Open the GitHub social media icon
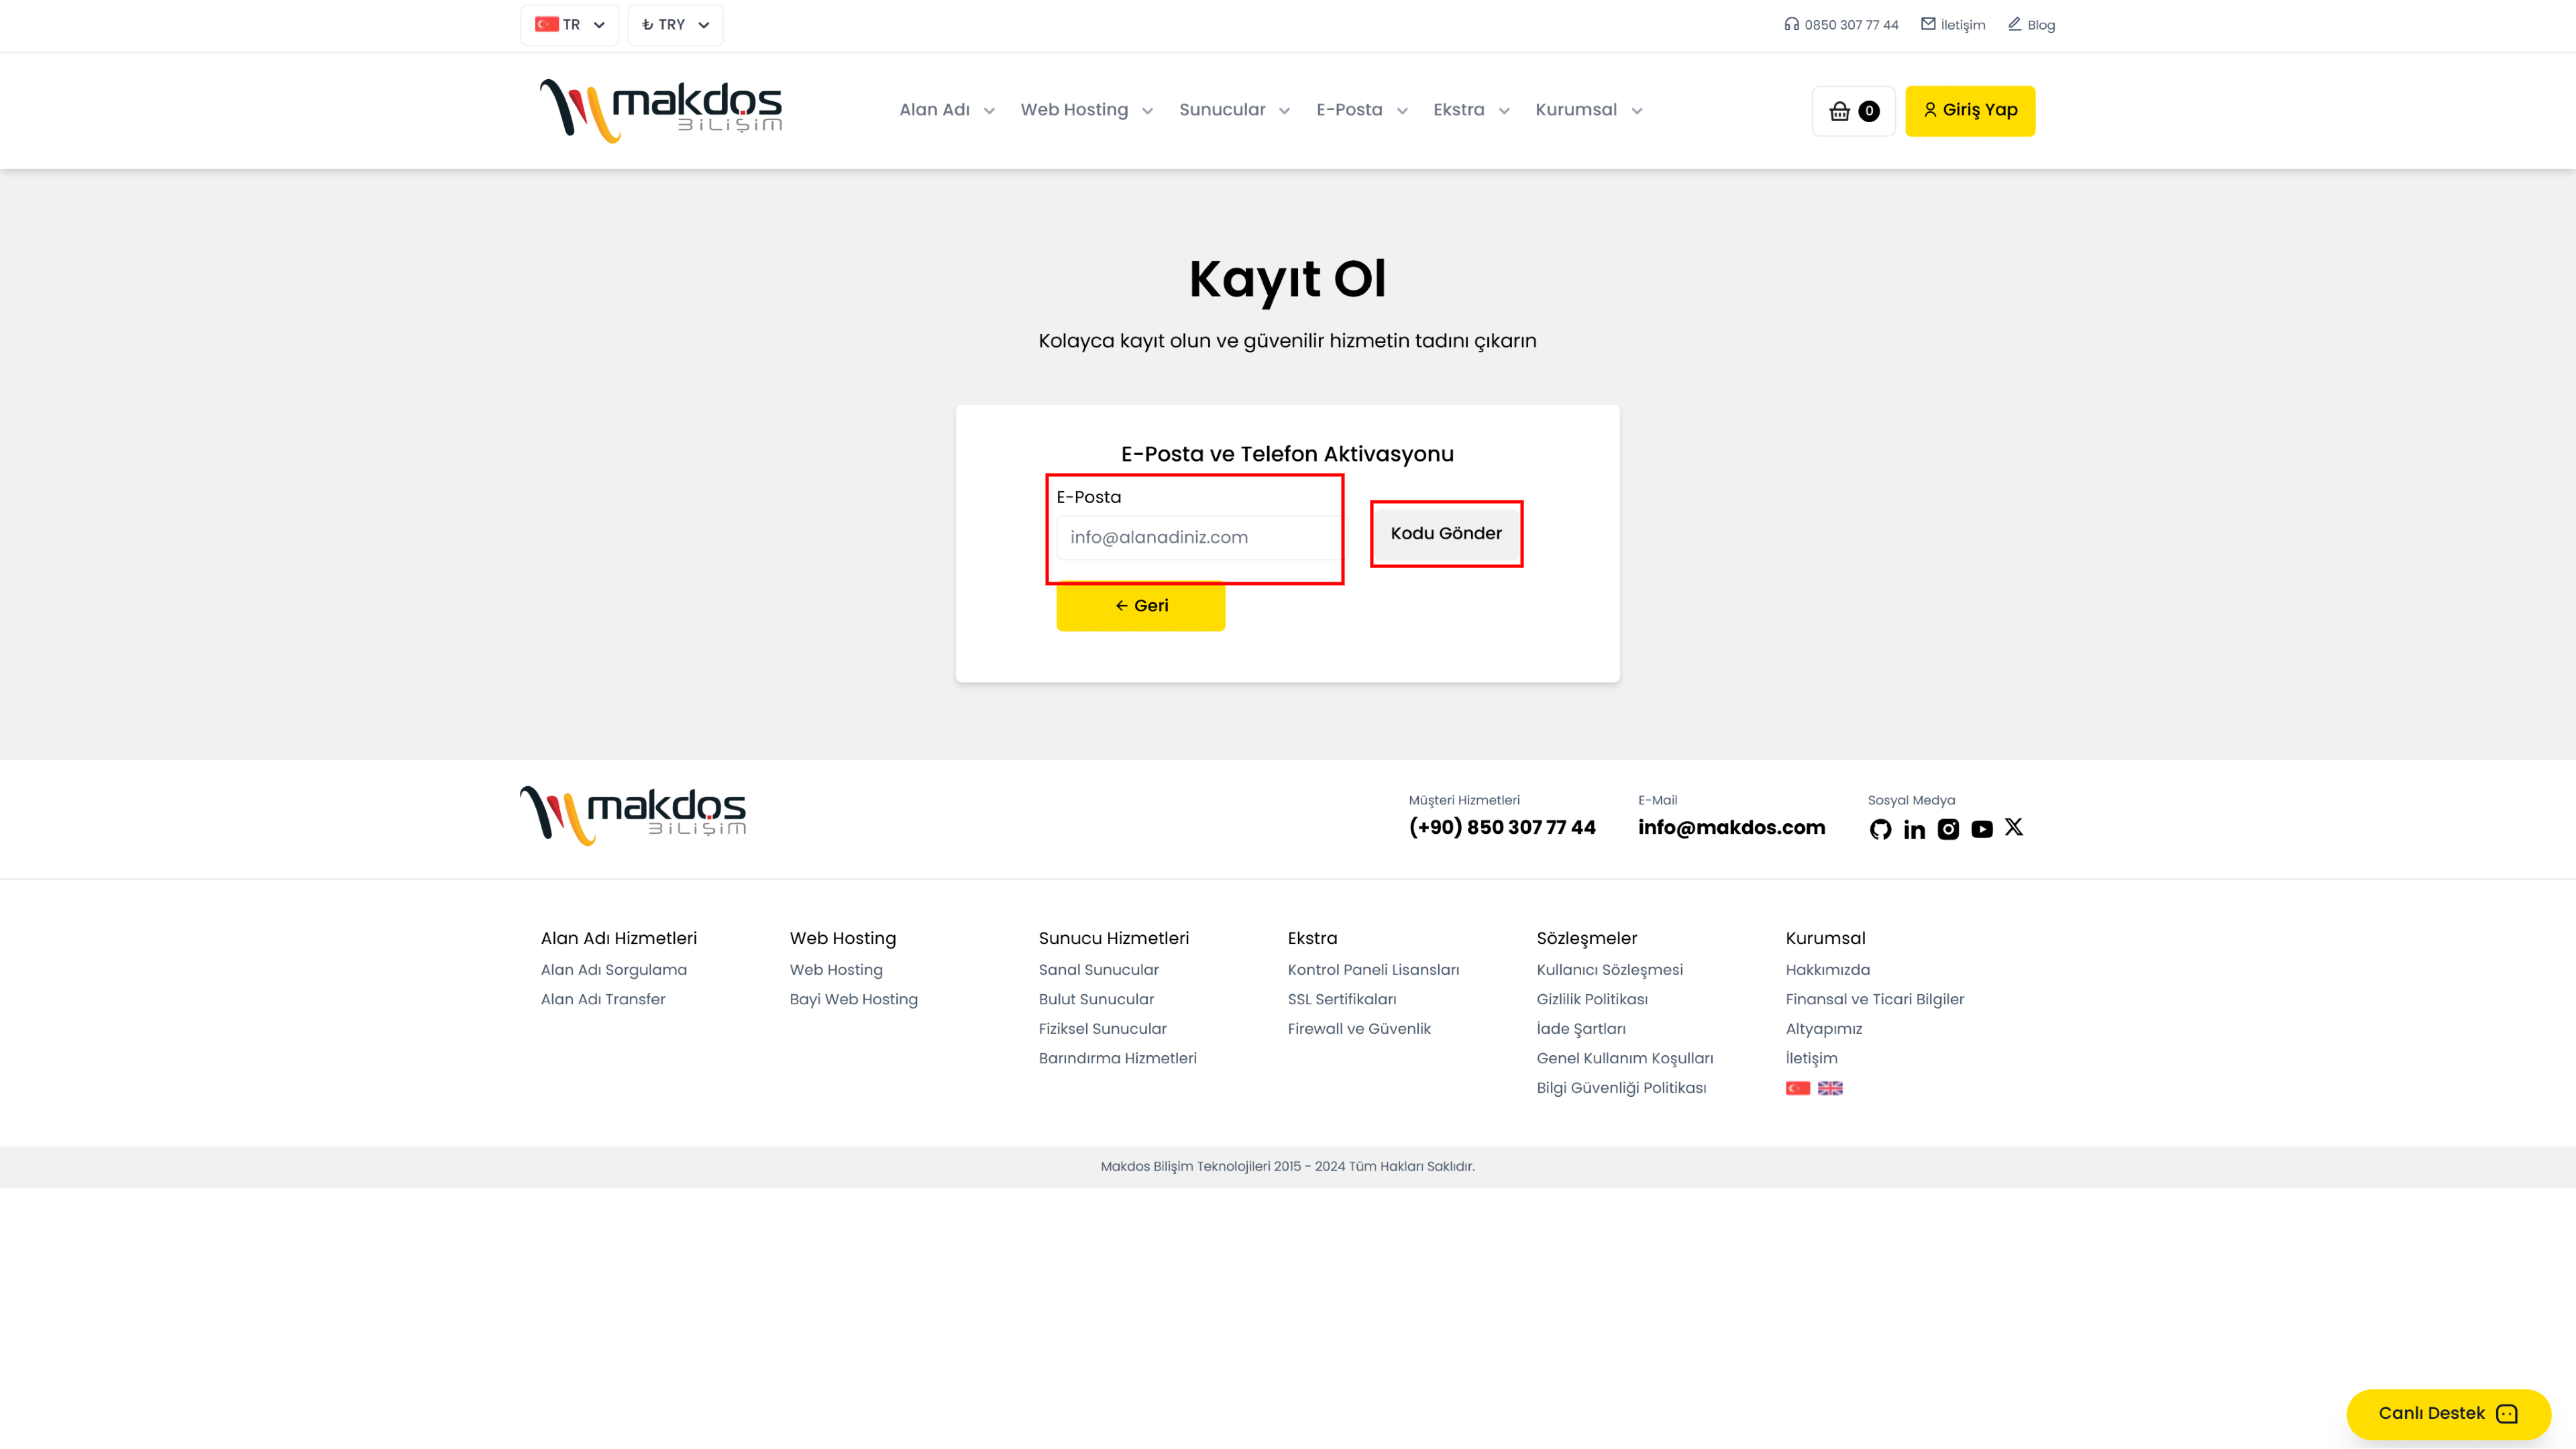 1880,829
